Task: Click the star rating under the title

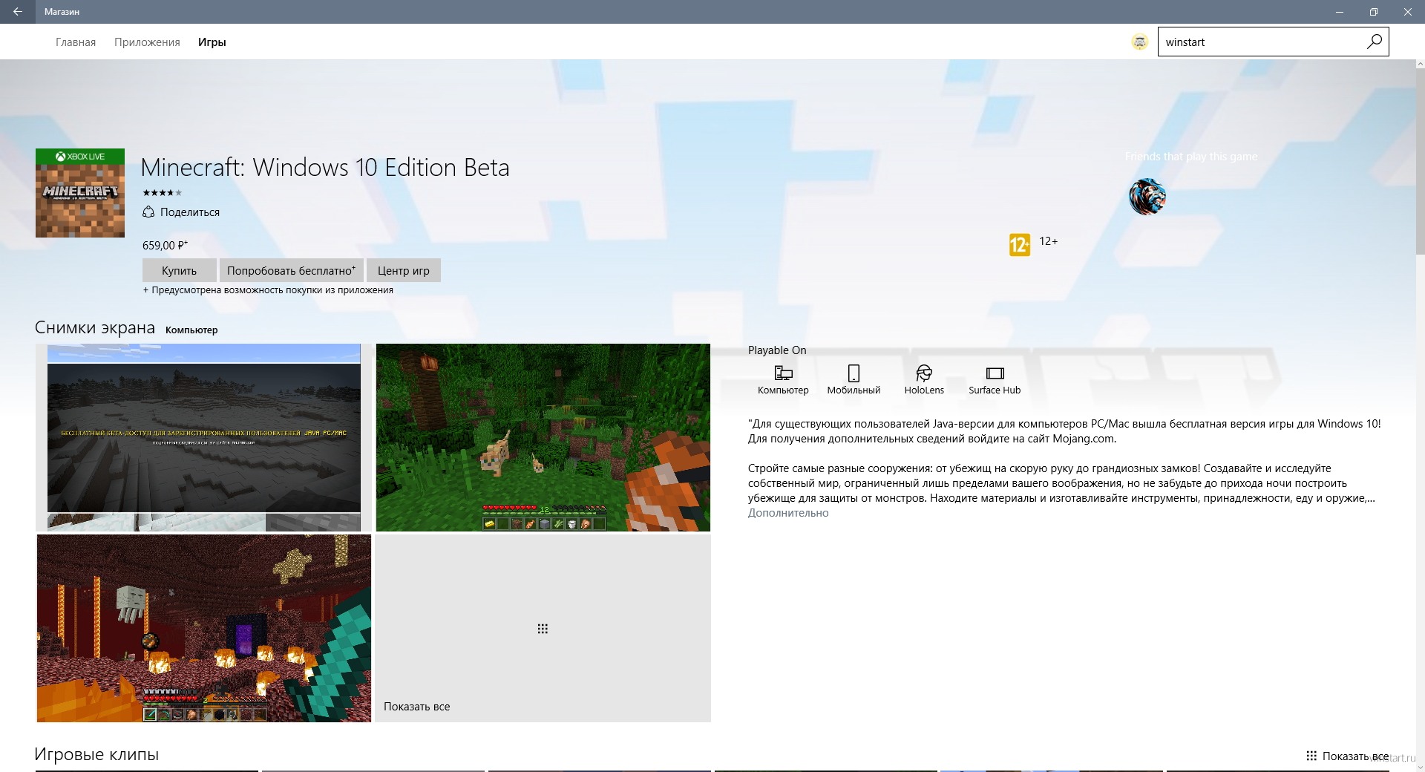Action: (x=162, y=193)
